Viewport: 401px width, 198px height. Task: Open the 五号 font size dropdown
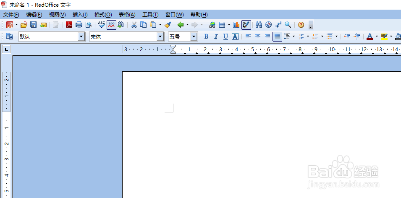coord(194,37)
